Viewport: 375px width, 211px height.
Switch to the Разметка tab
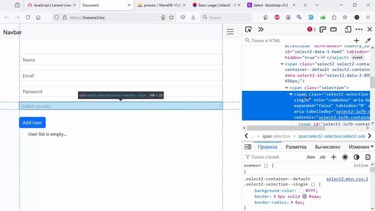tap(296, 147)
